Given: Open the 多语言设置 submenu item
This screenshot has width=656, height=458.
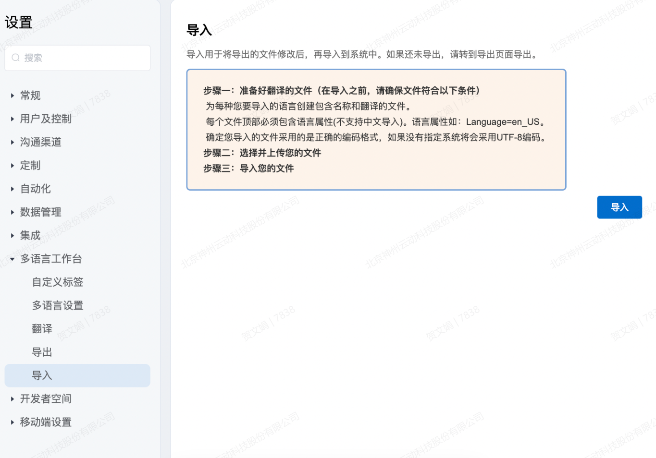Looking at the screenshot, I should [57, 305].
